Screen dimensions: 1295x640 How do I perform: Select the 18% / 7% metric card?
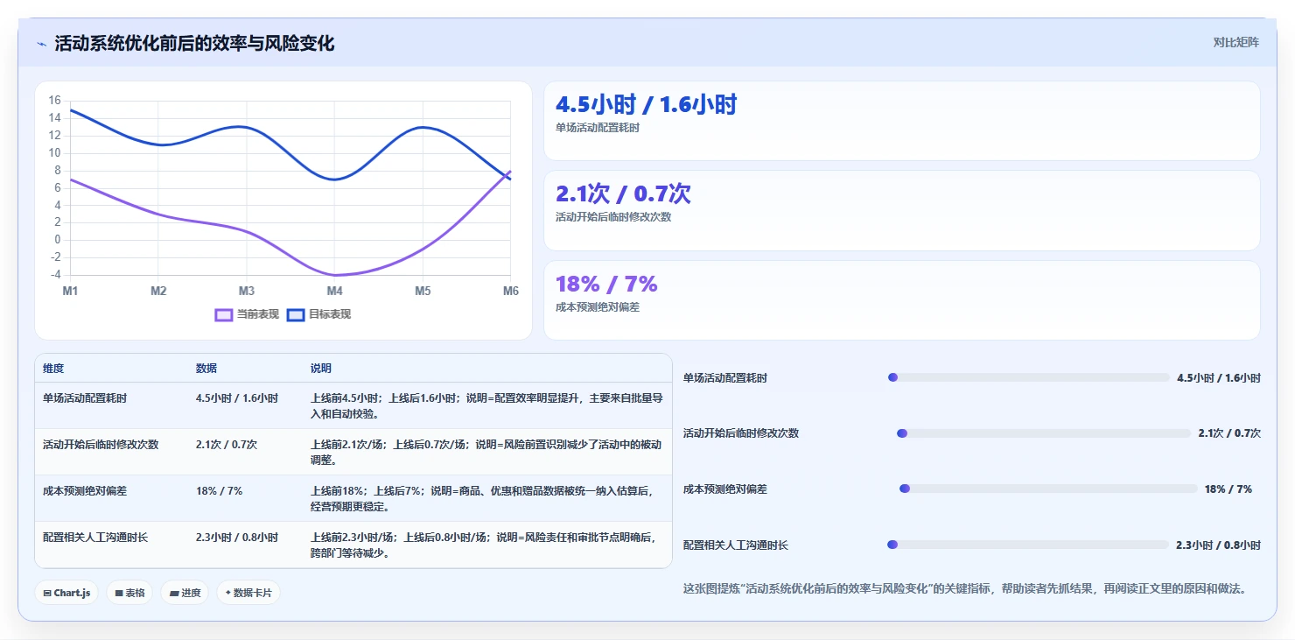click(902, 300)
